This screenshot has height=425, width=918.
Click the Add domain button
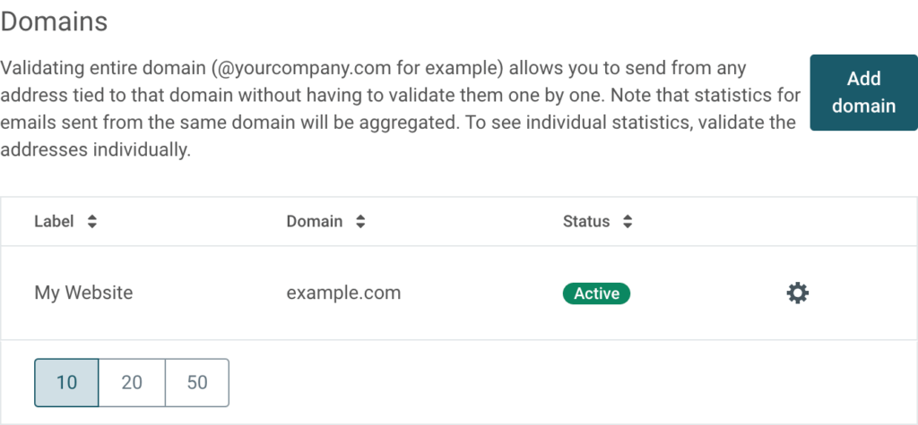[863, 92]
